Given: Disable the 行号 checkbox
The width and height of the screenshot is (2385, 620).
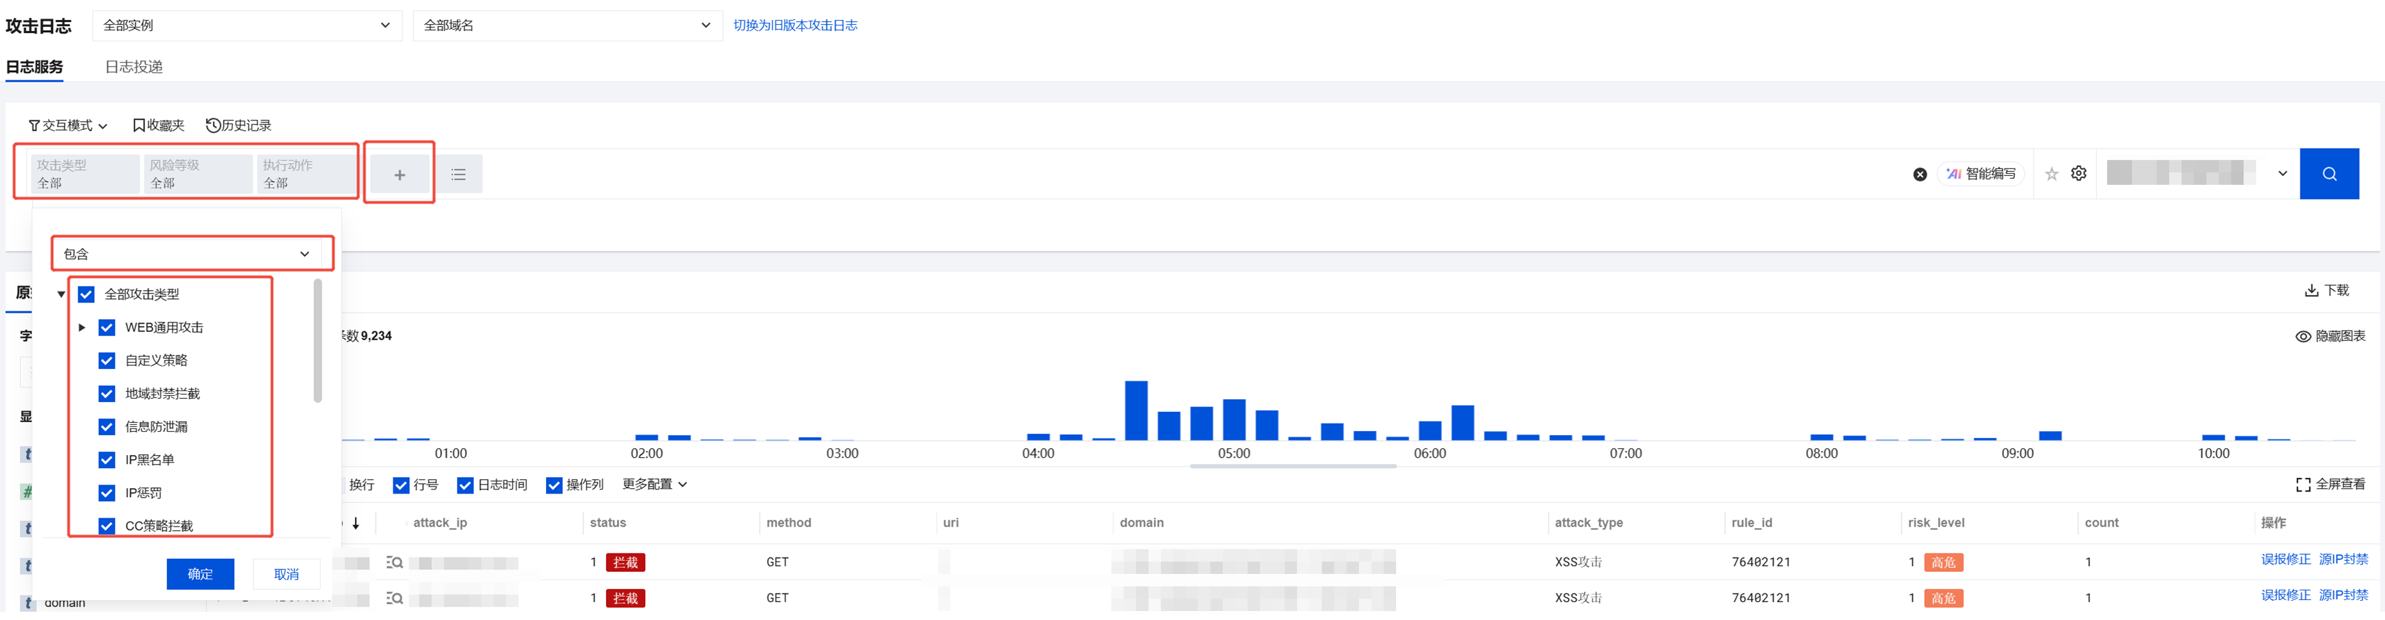Looking at the screenshot, I should pyautogui.click(x=401, y=486).
